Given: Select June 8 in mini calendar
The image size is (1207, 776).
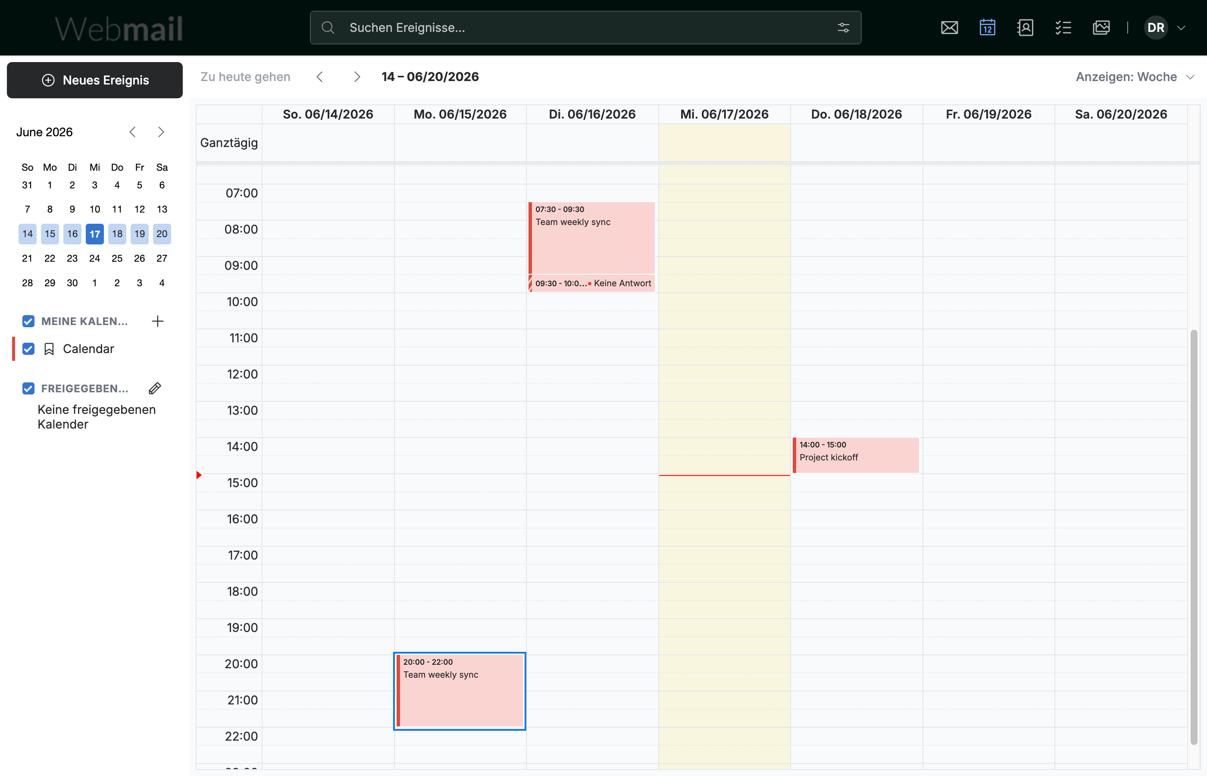Looking at the screenshot, I should click(50, 209).
